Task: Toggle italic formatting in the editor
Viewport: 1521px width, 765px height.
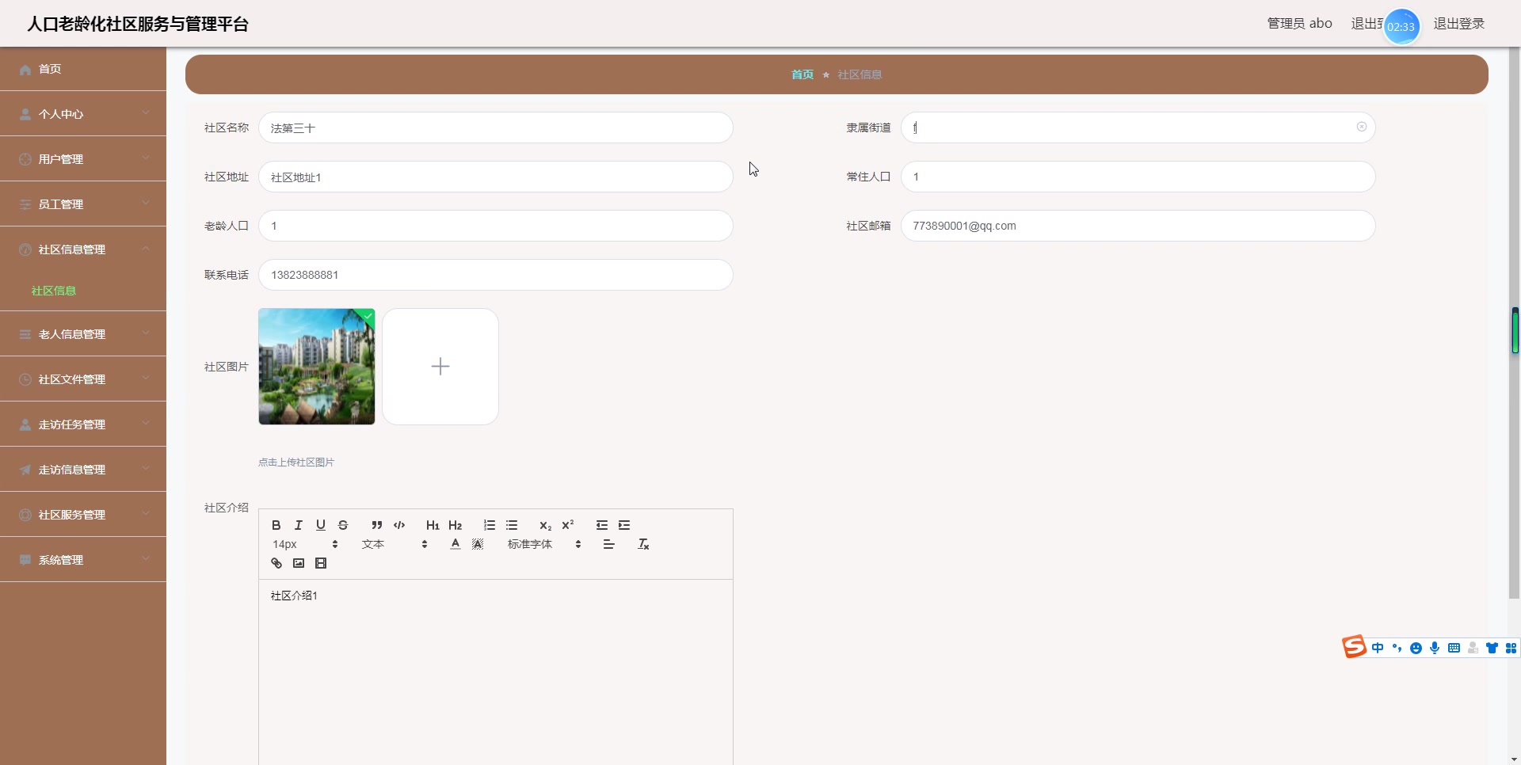Action: [x=298, y=525]
